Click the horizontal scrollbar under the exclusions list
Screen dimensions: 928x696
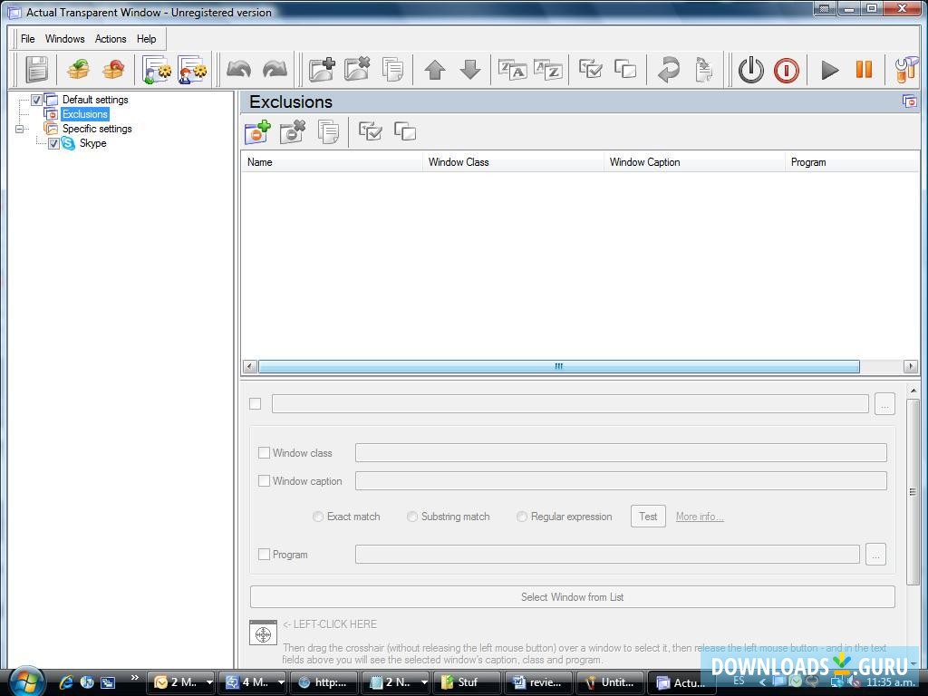[x=558, y=366]
